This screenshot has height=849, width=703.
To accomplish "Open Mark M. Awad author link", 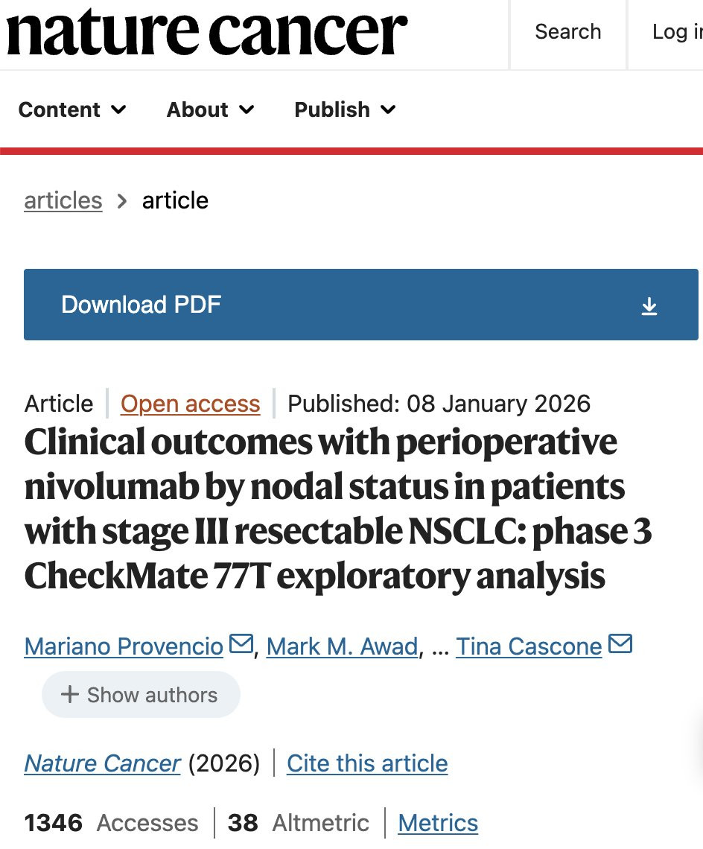I will tap(342, 646).
